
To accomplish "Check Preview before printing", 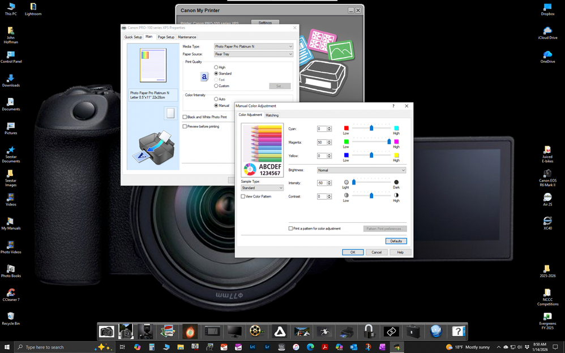I will 185,126.
